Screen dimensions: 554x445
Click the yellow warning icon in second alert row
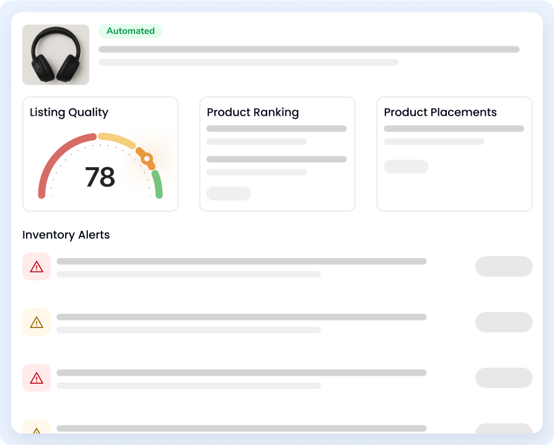[x=37, y=322]
